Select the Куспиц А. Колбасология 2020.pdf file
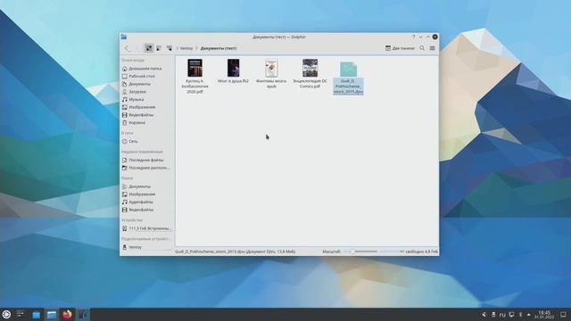The width and height of the screenshot is (571, 321). (194, 76)
